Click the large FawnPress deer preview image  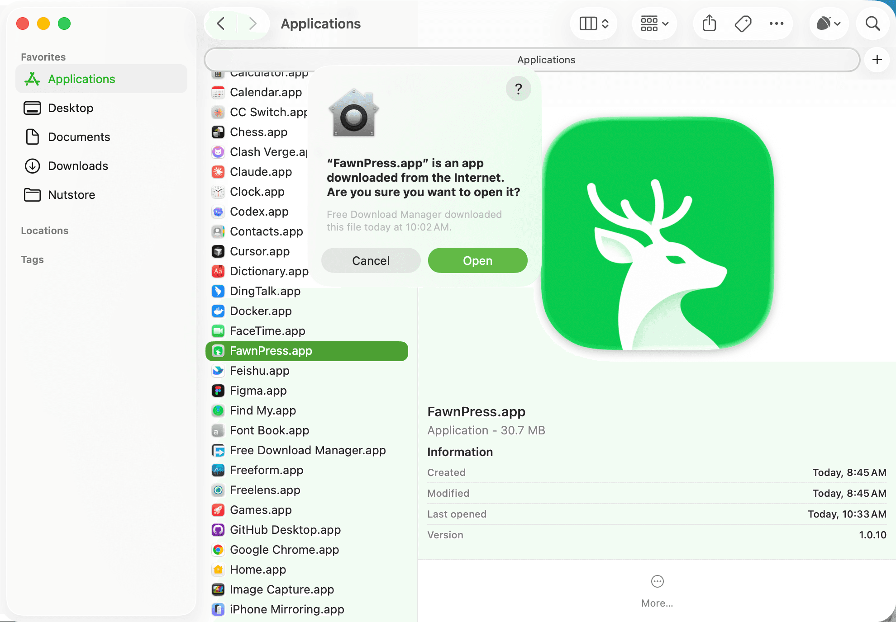657,233
